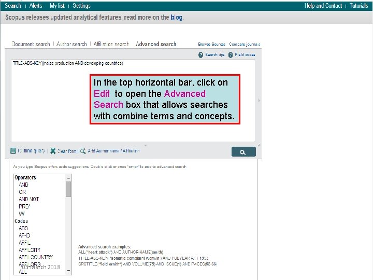
Task: Click the Search tips link text
Action: [215, 55]
